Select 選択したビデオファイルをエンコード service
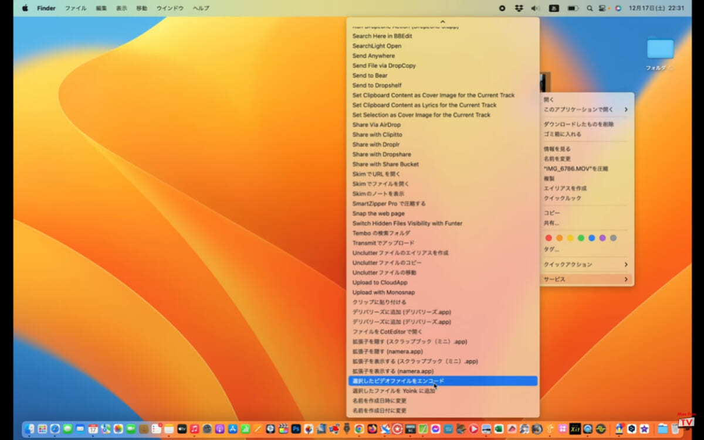Screen dimensions: 704x440 (x=443, y=381)
